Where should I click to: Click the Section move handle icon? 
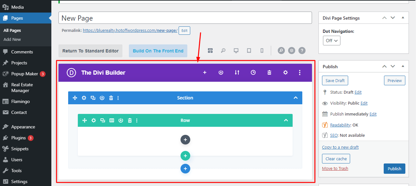coord(75,98)
